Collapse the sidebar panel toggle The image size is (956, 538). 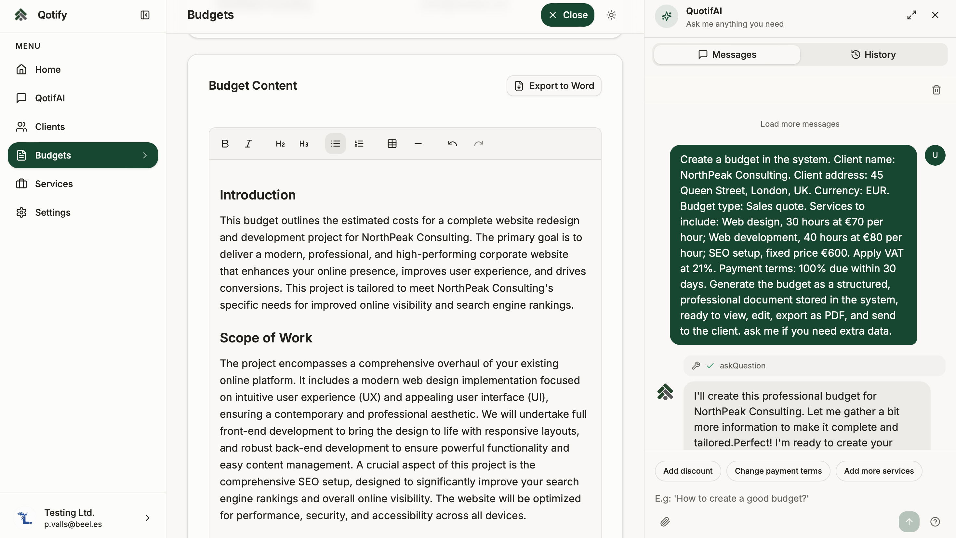tap(145, 15)
